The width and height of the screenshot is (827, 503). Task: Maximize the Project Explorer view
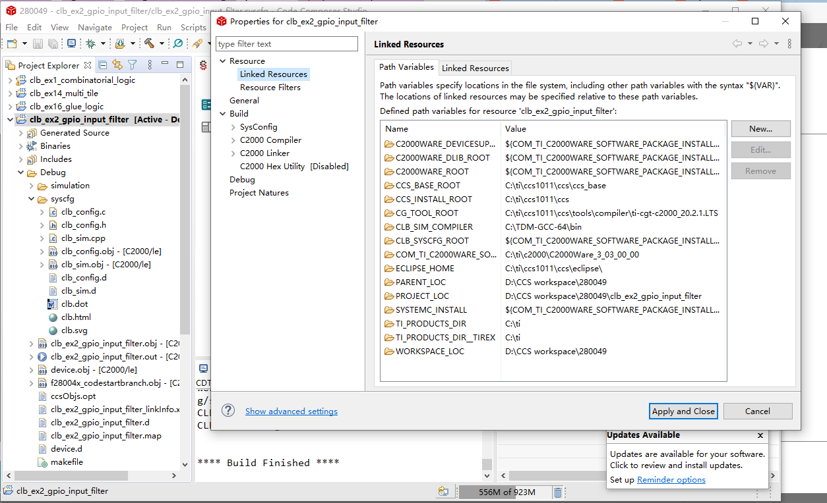point(179,65)
